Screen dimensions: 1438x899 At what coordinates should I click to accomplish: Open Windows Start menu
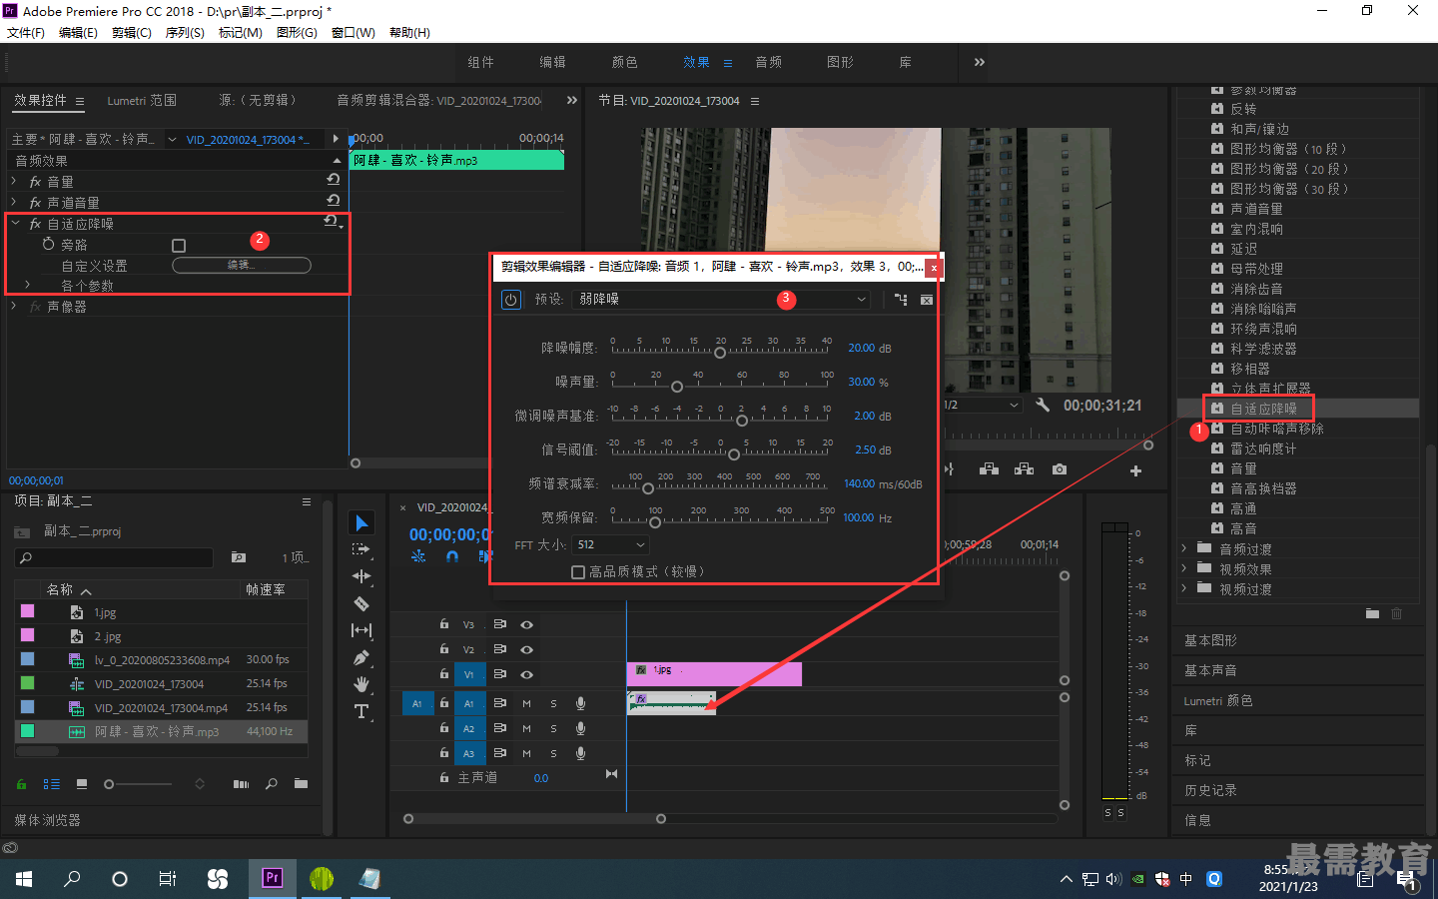24,879
